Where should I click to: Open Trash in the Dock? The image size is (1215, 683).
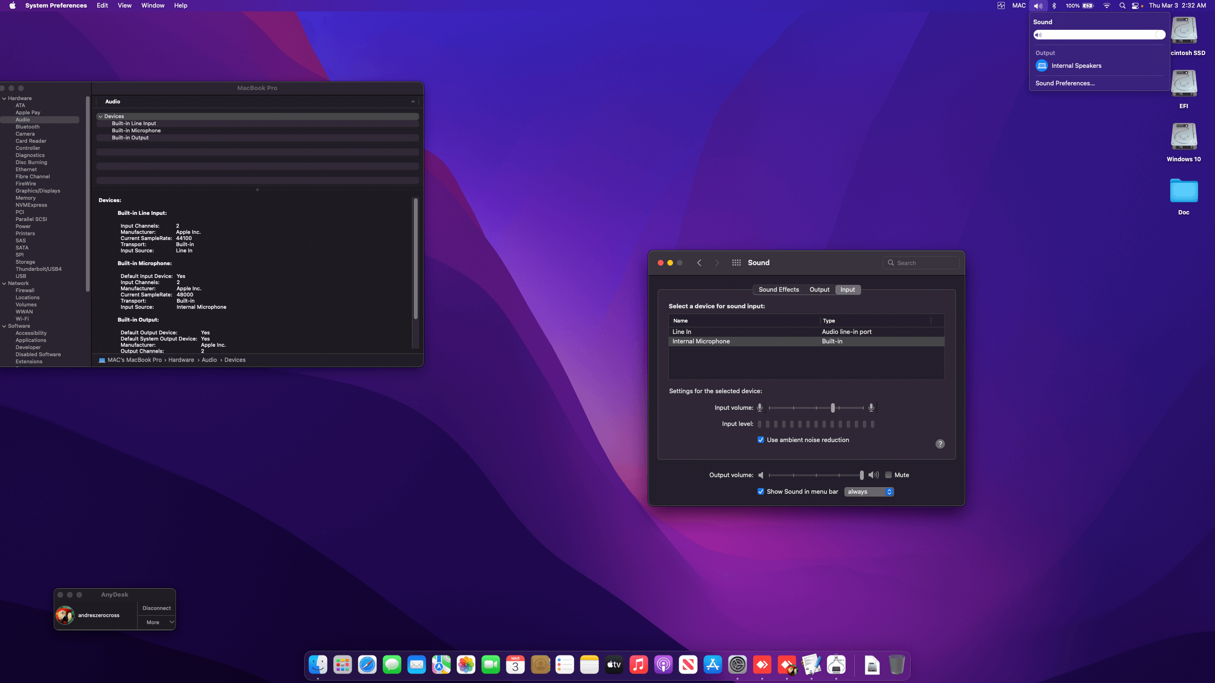tap(897, 665)
